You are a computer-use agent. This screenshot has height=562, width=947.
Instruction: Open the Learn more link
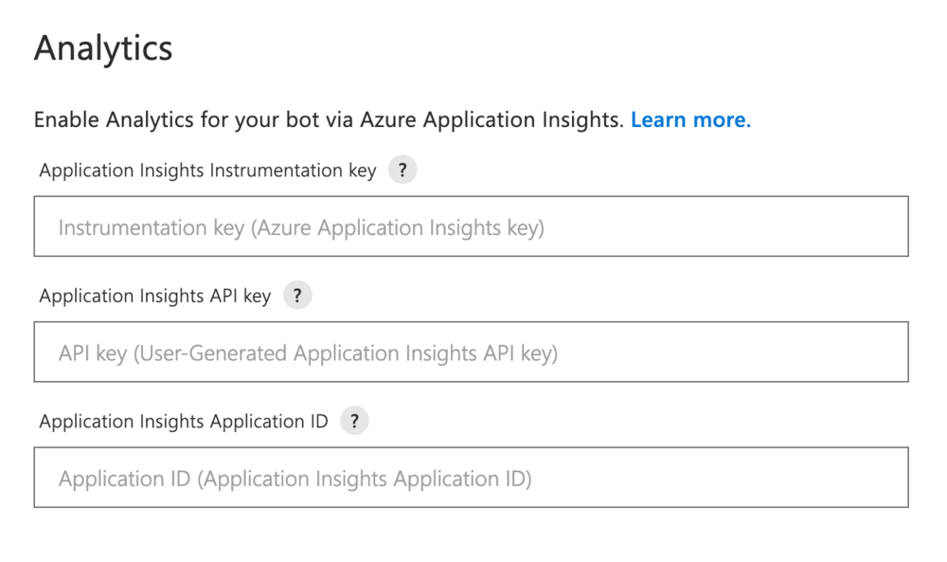[690, 120]
